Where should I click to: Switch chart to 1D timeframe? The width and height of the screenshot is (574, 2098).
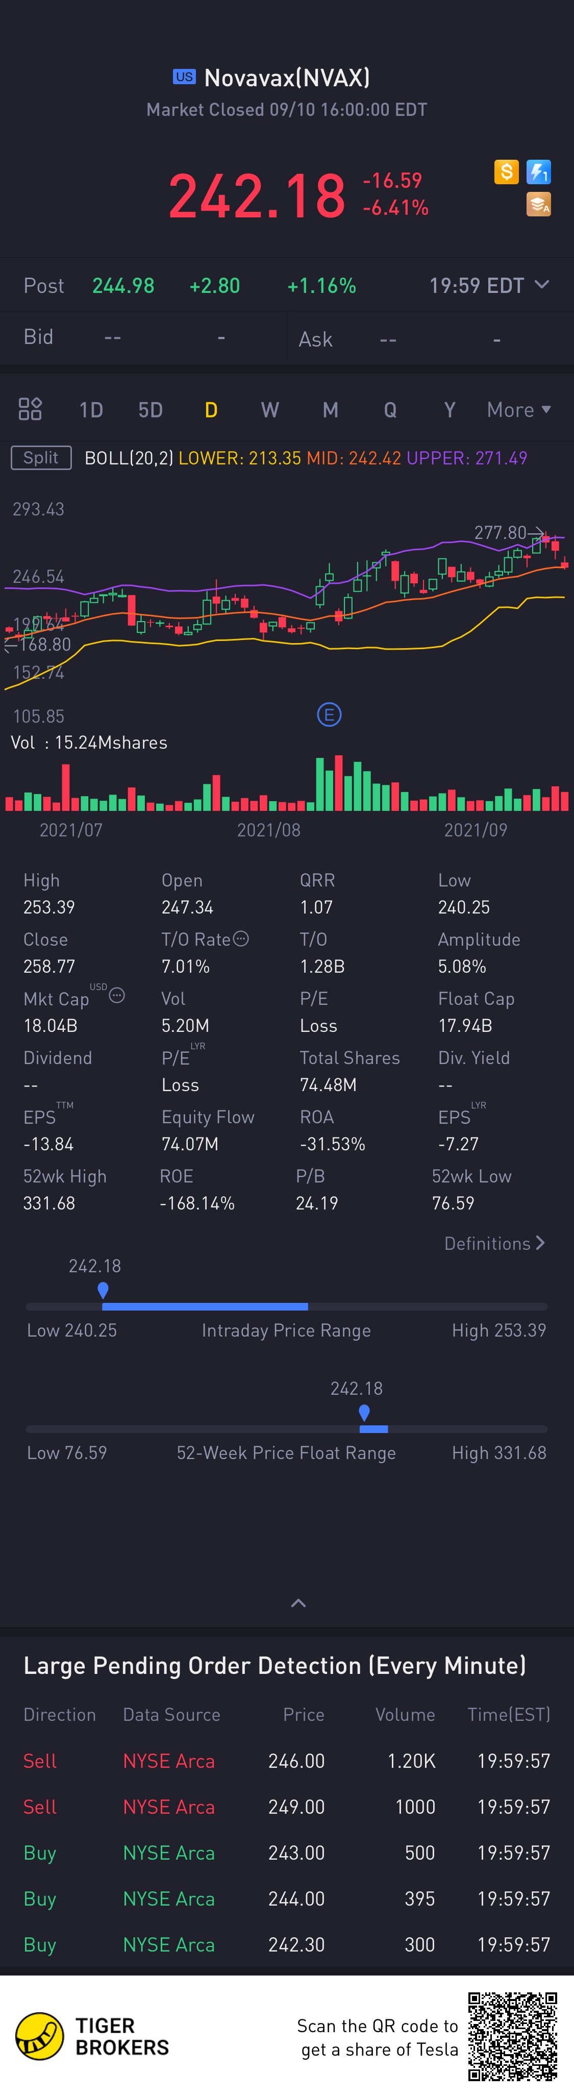point(90,410)
